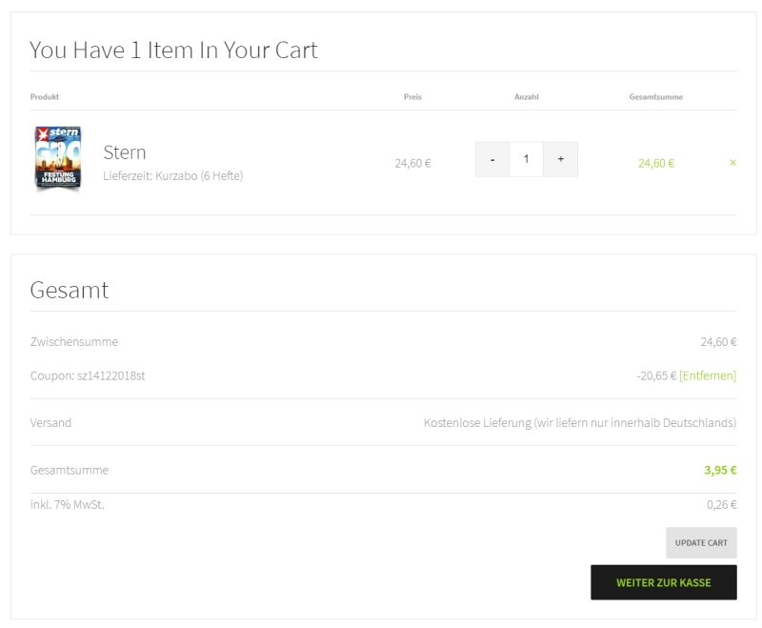Open the Stern product name link
762x628 pixels.
(125, 152)
